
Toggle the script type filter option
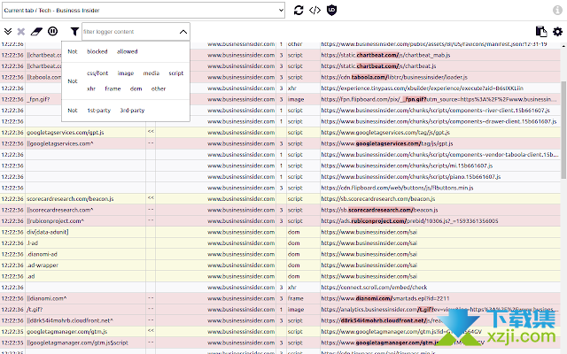point(176,73)
